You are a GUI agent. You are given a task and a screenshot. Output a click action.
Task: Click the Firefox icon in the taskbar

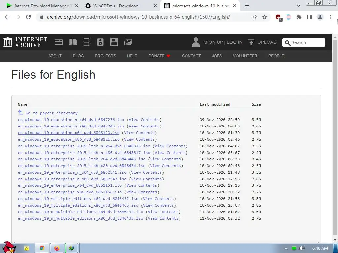point(57,248)
